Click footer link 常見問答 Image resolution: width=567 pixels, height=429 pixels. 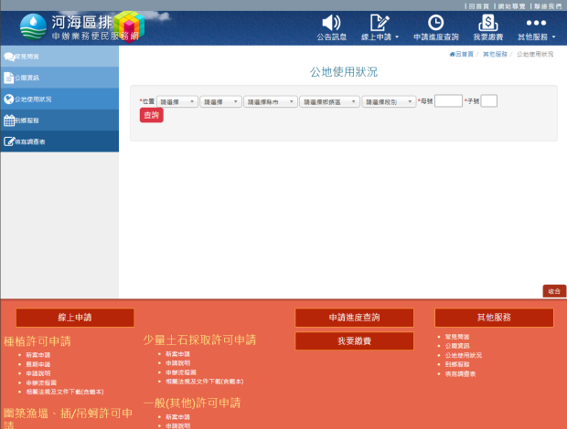[x=457, y=337]
